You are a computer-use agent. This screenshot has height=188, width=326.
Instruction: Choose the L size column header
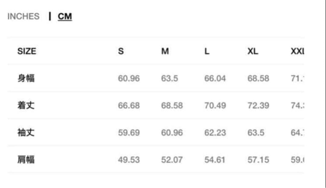[207, 51]
